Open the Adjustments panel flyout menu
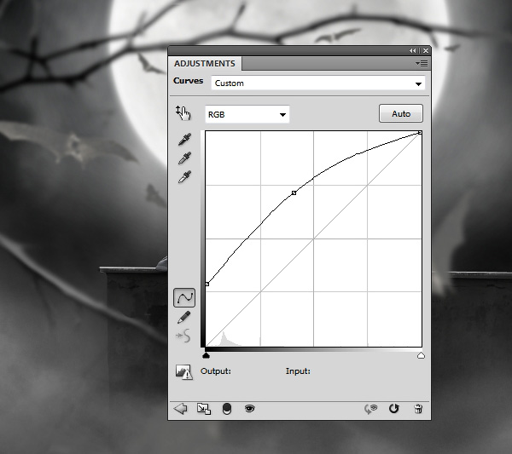Viewport: 512px width, 454px height. 422,63
